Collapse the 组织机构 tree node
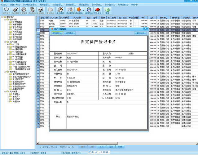Image resolution: width=198 pixels, height=155 pixels. coord(5,20)
